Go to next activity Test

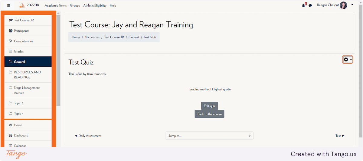(x=340, y=136)
